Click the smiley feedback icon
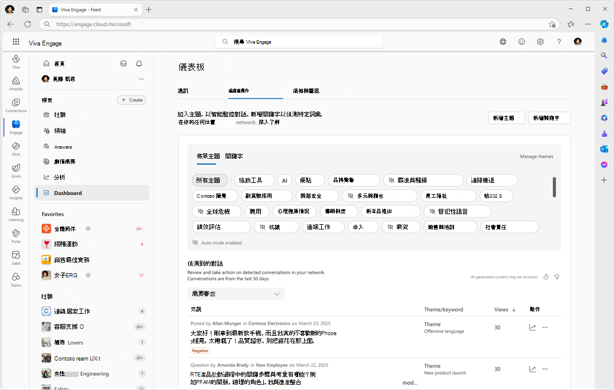The height and width of the screenshot is (390, 614). 521,41
